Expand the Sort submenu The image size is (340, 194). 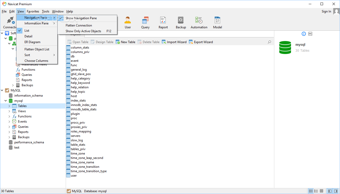[x=37, y=55]
